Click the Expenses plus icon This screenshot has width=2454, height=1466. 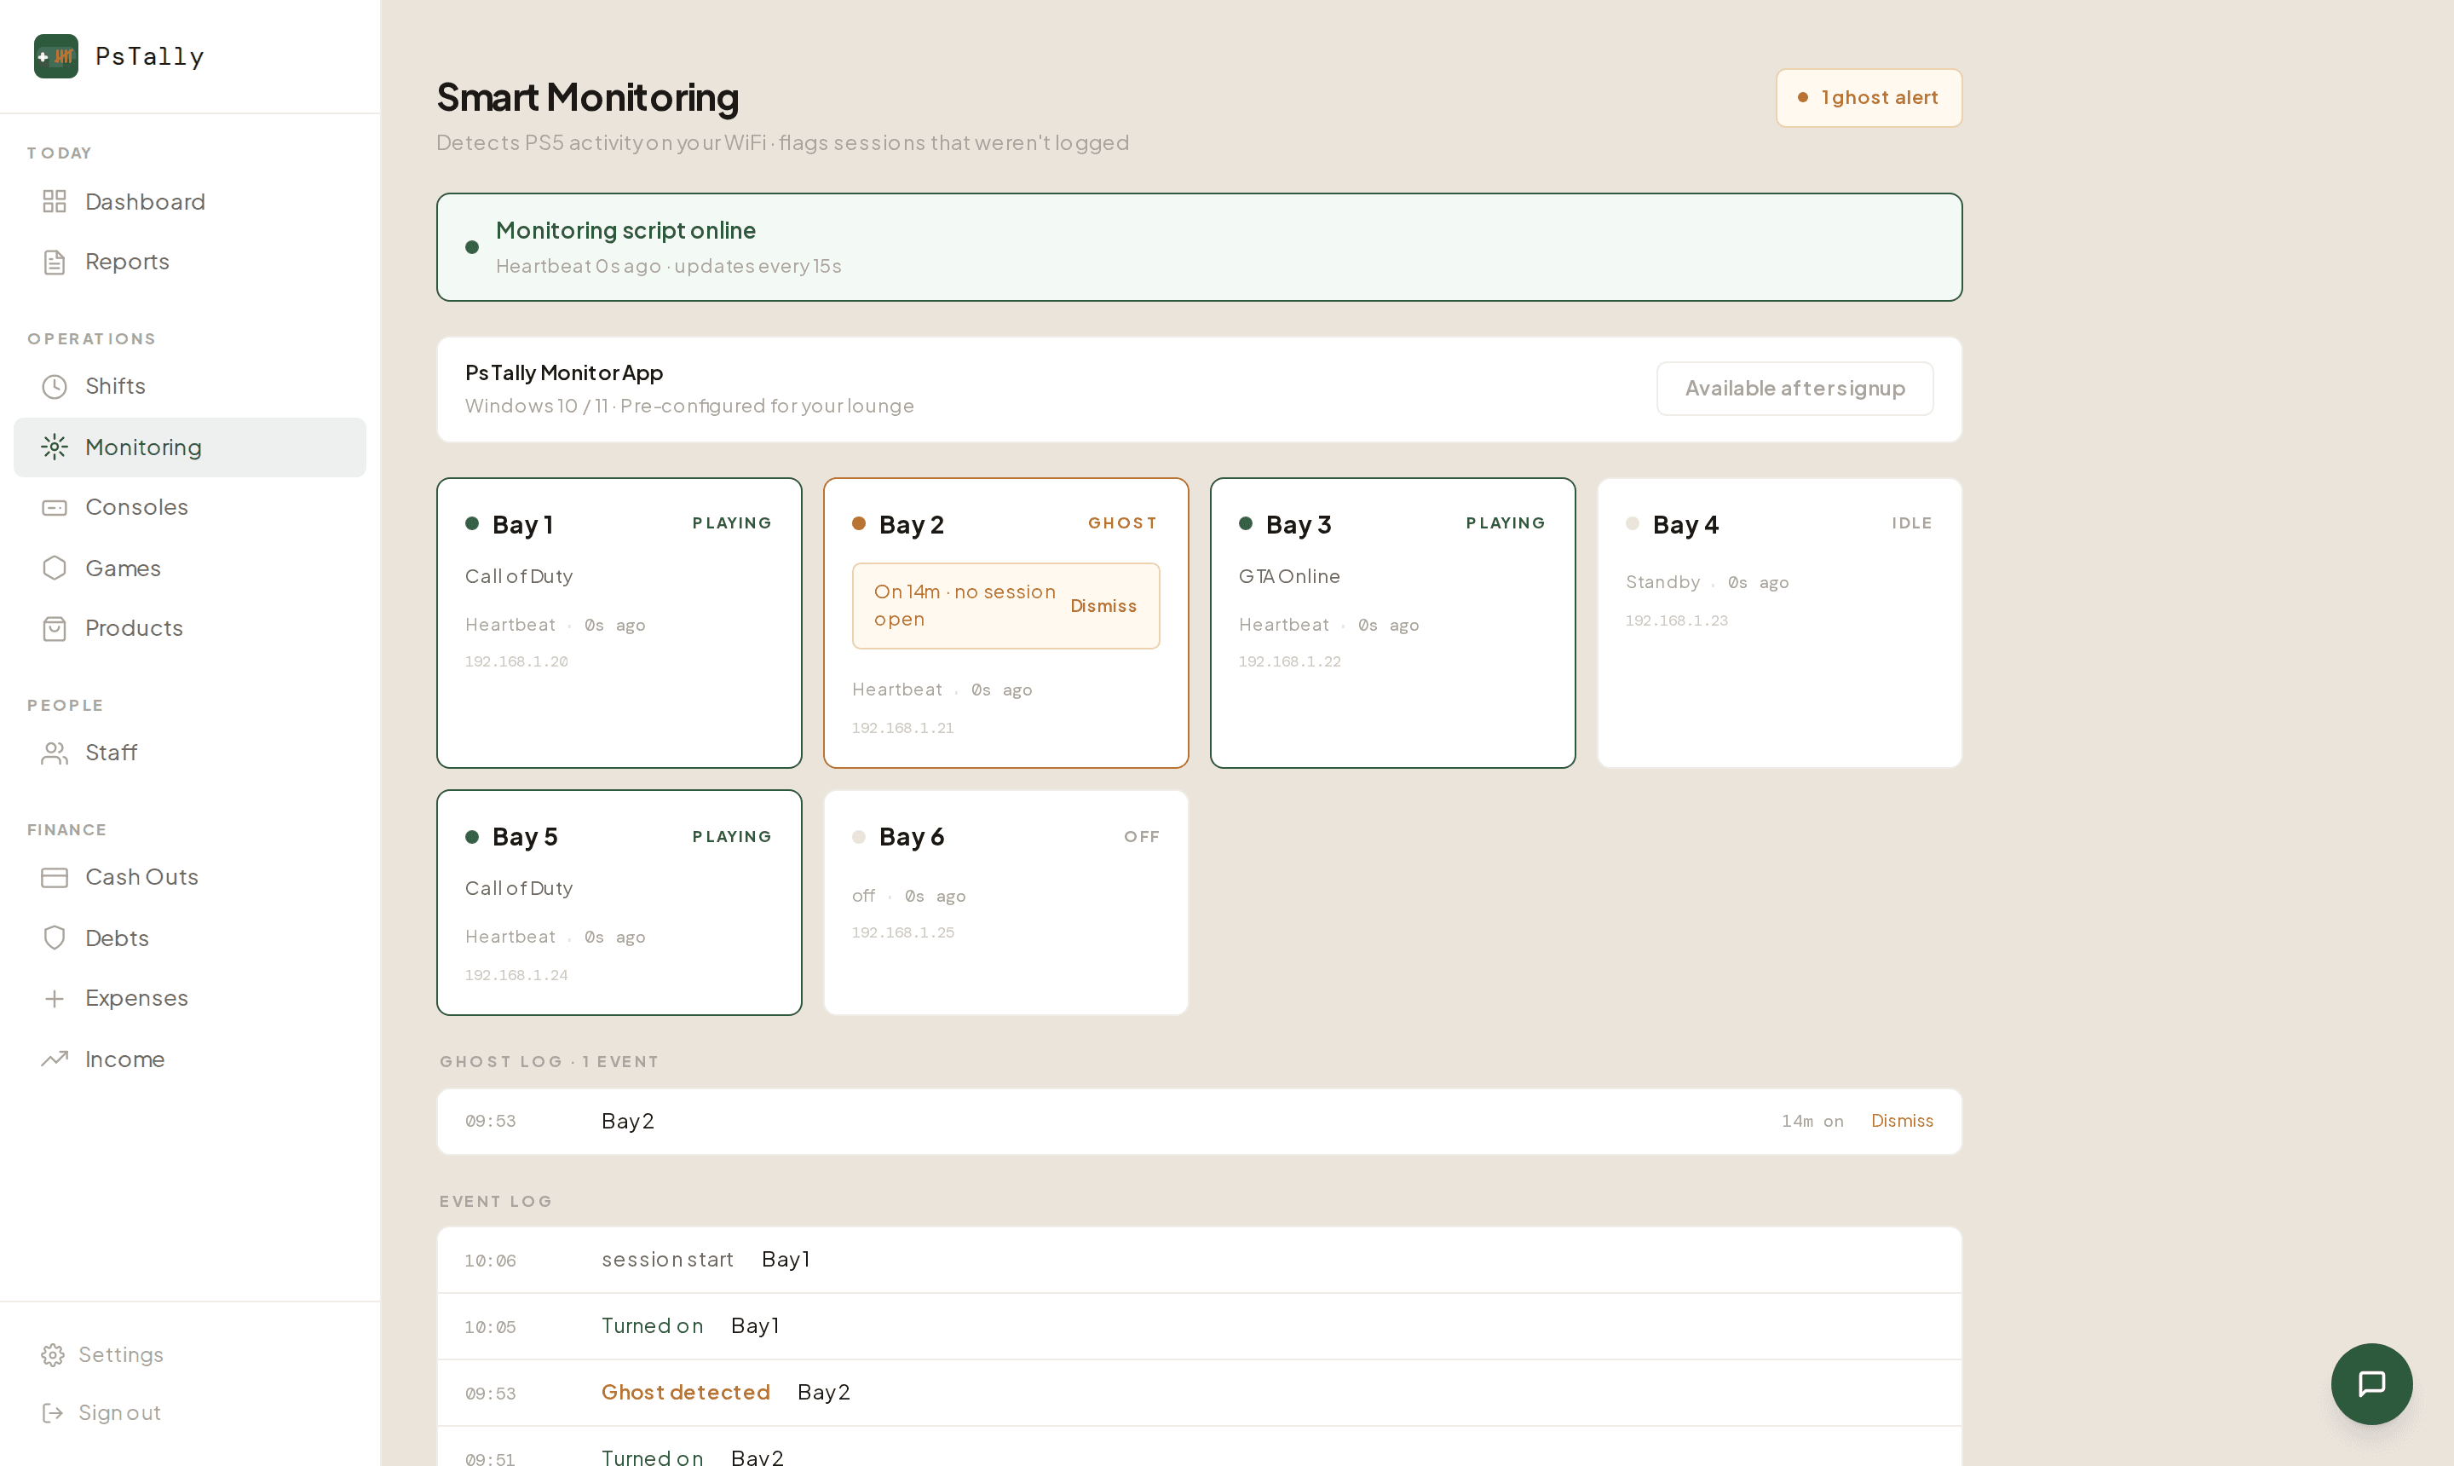(55, 998)
